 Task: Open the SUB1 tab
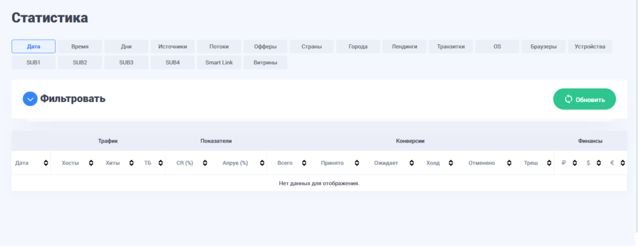point(34,63)
